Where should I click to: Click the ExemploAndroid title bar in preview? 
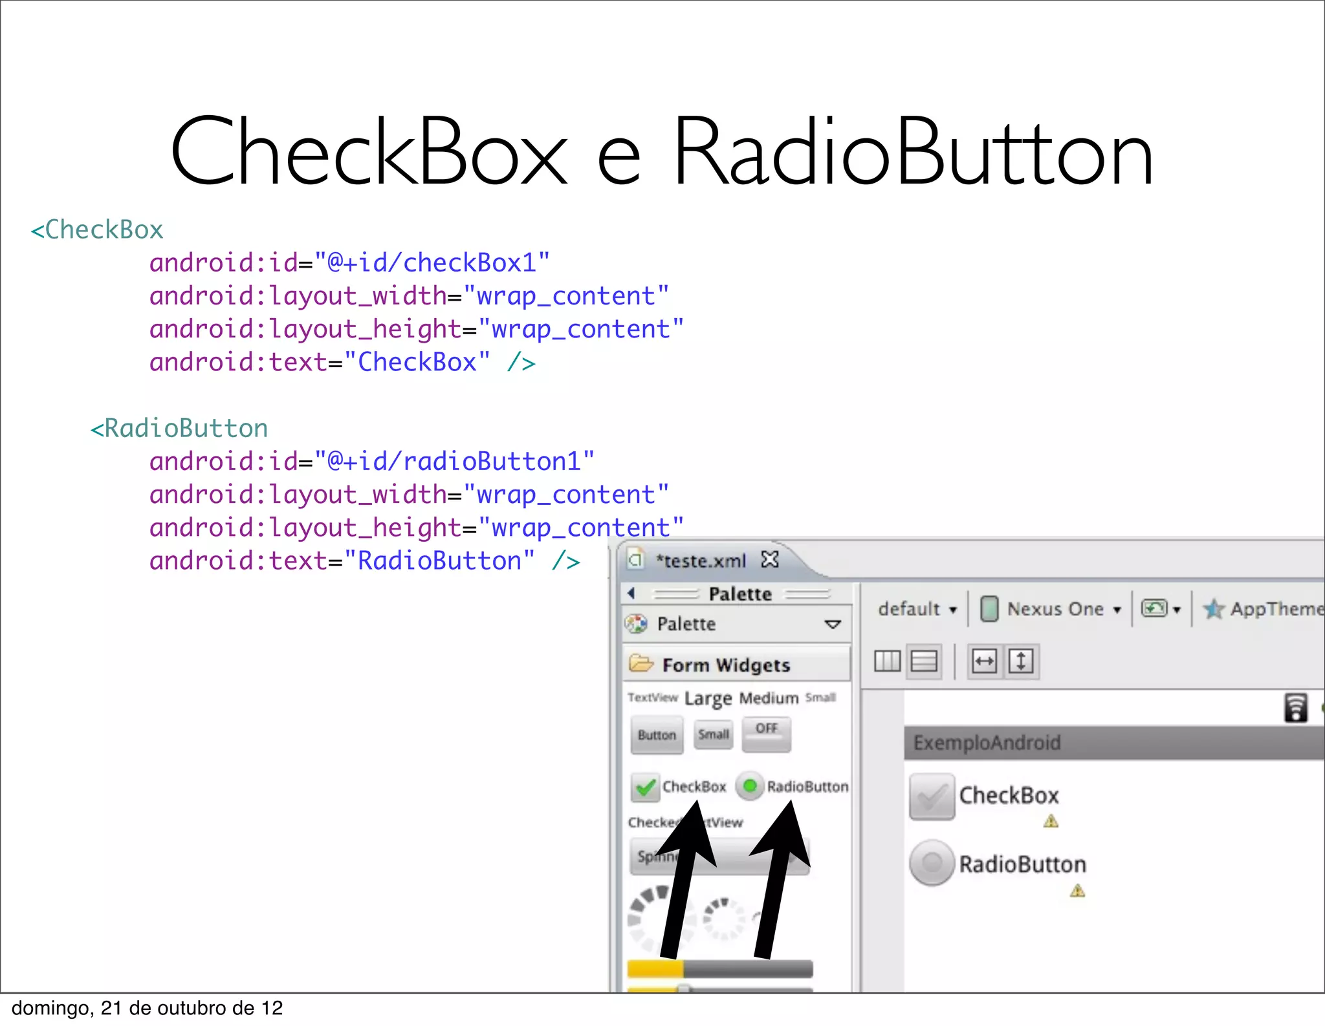1114,743
